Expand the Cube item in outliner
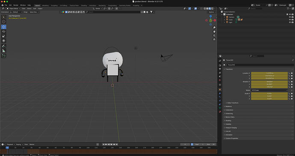Image resolution: width=295 pixels, height=156 pixels. pyautogui.click(x=224, y=20)
